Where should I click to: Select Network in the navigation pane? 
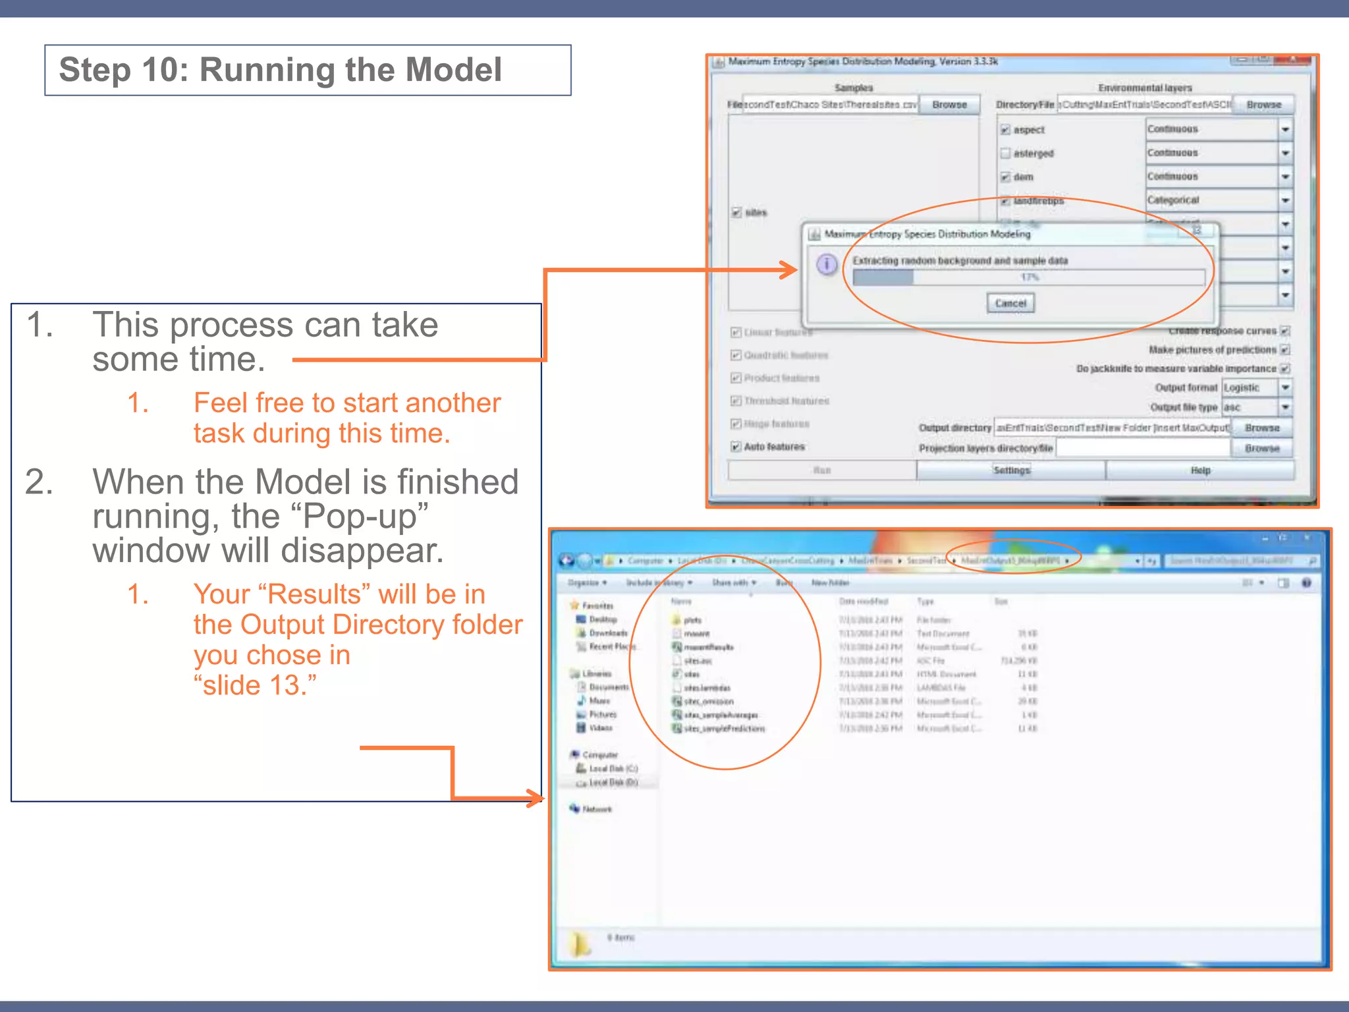(x=596, y=809)
